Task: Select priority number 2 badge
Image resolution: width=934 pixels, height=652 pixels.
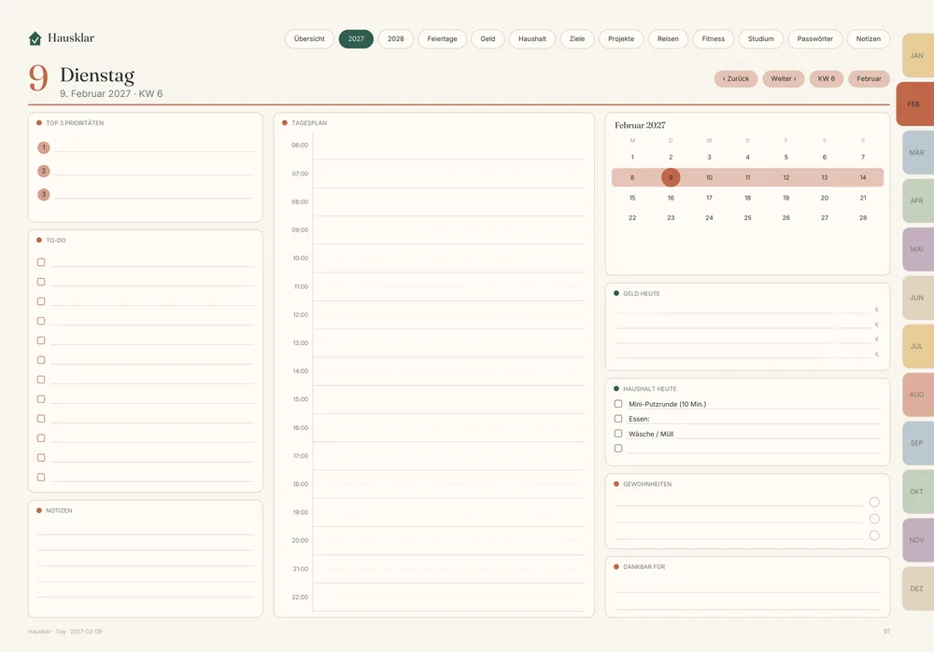Action: (x=44, y=172)
